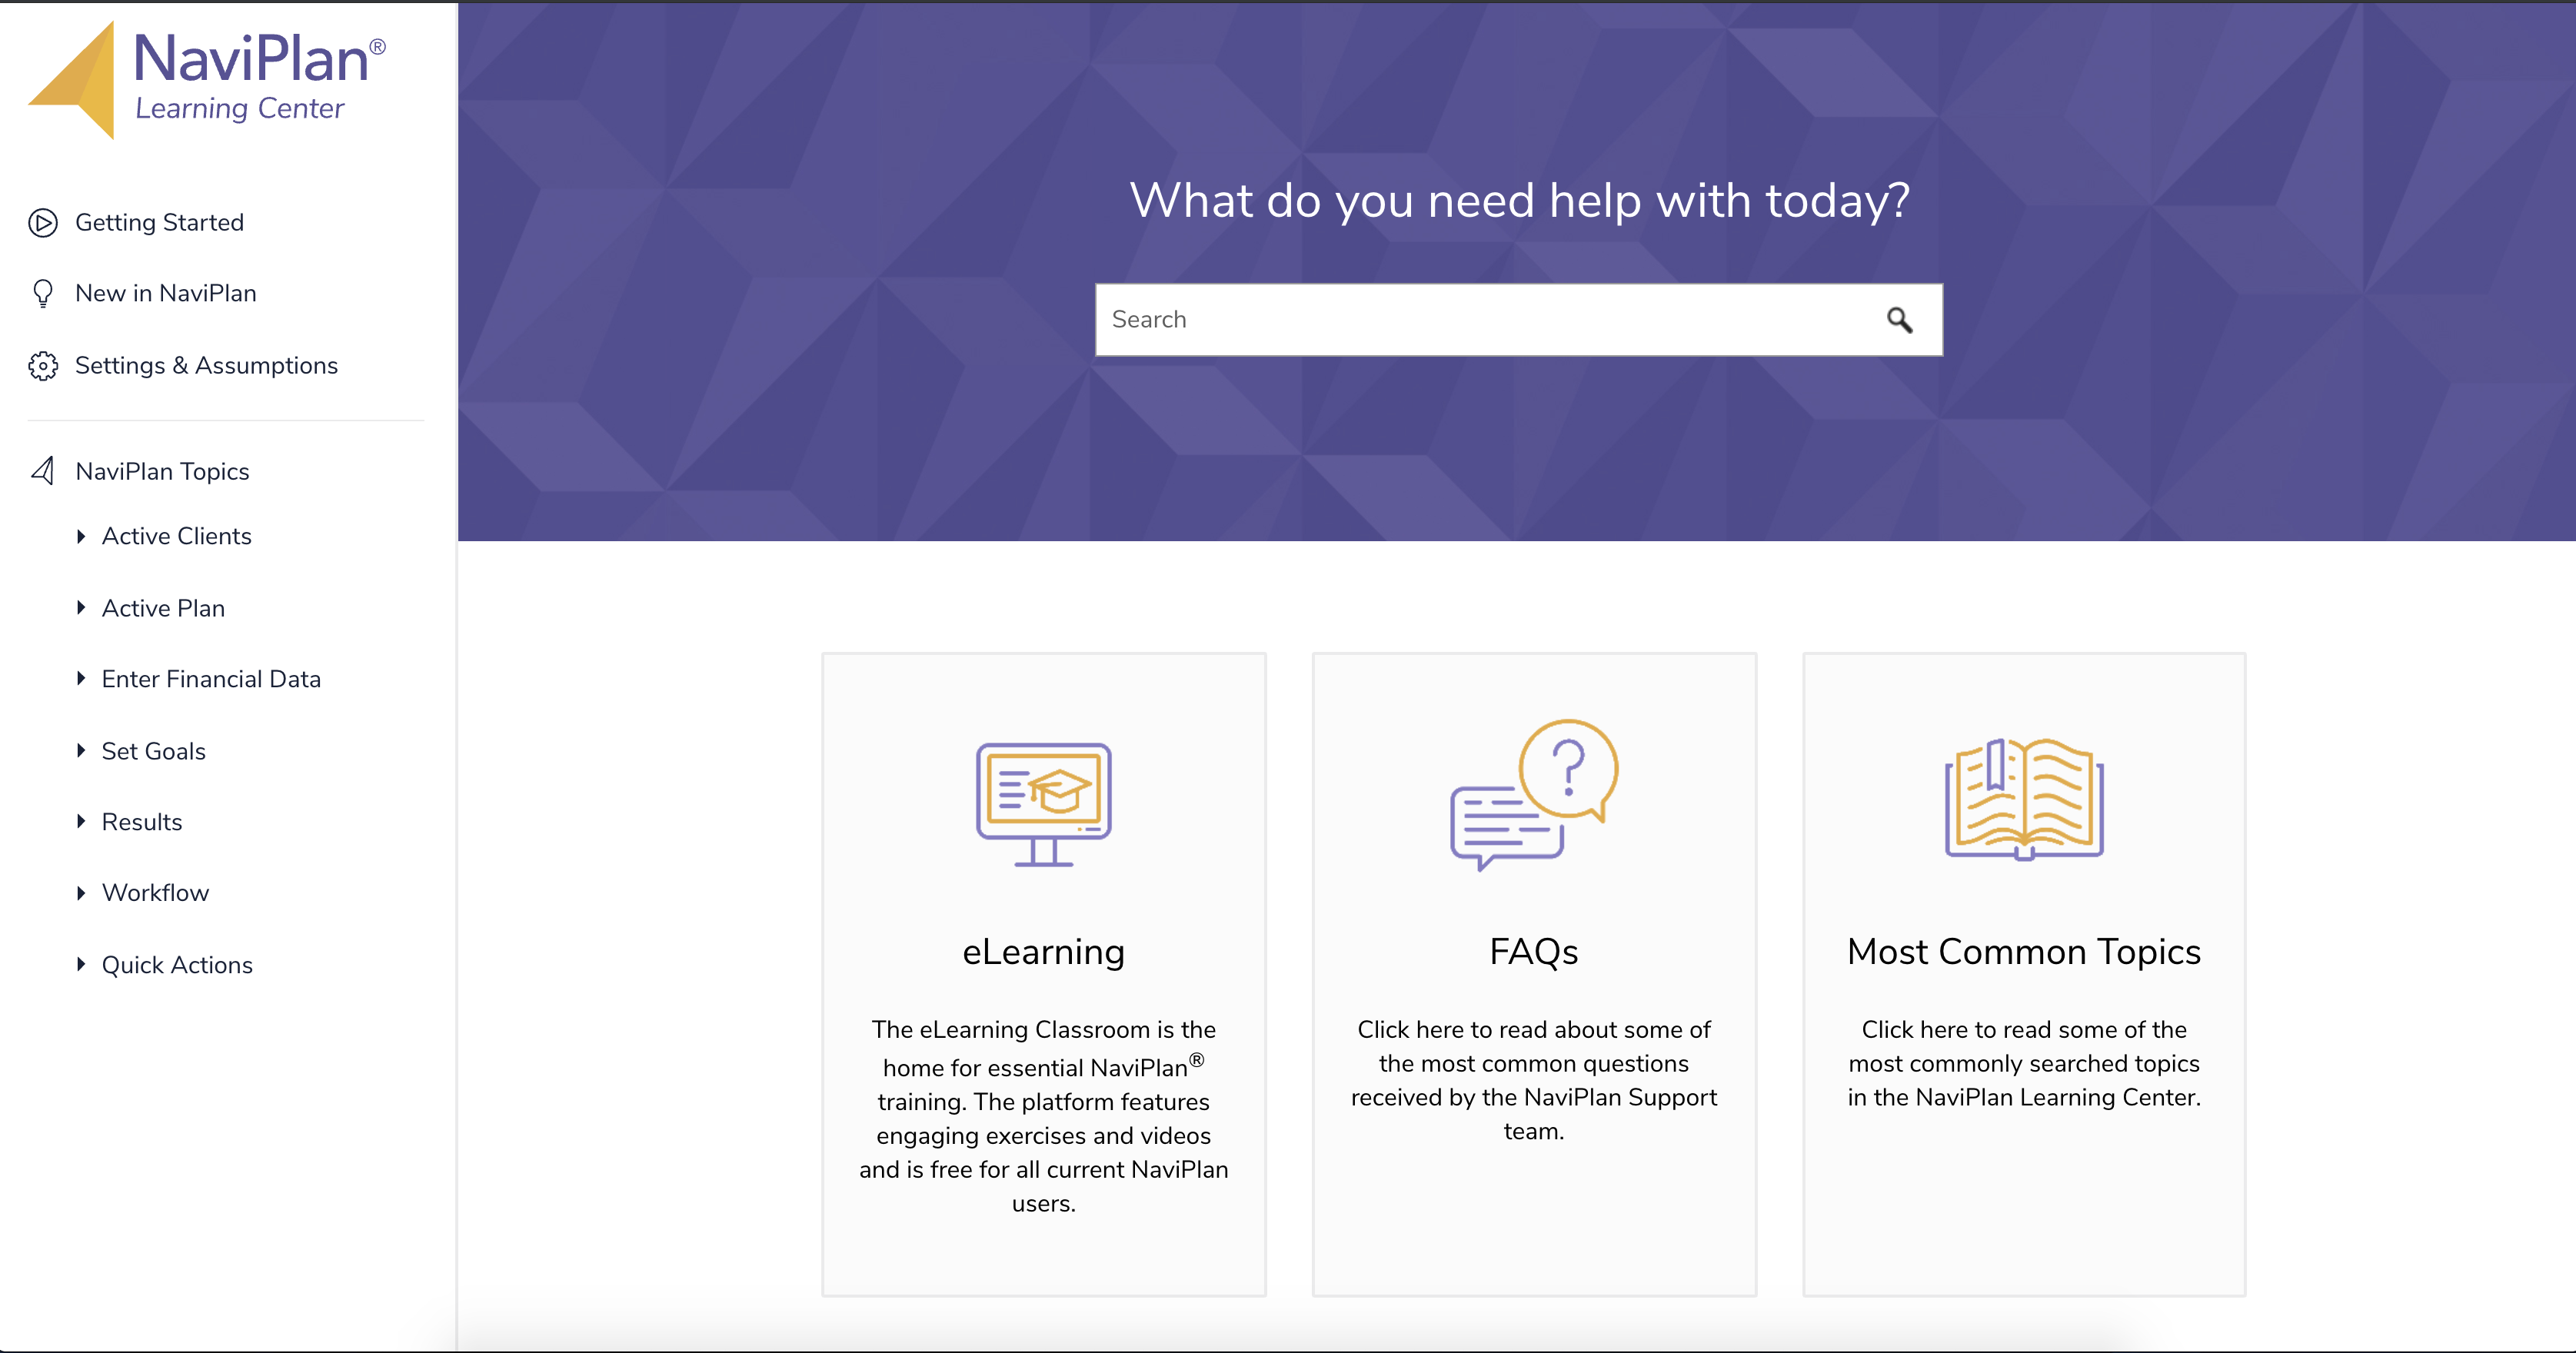Viewport: 2576px width, 1353px height.
Task: Expand the Set Goals arrow
Action: coord(81,750)
